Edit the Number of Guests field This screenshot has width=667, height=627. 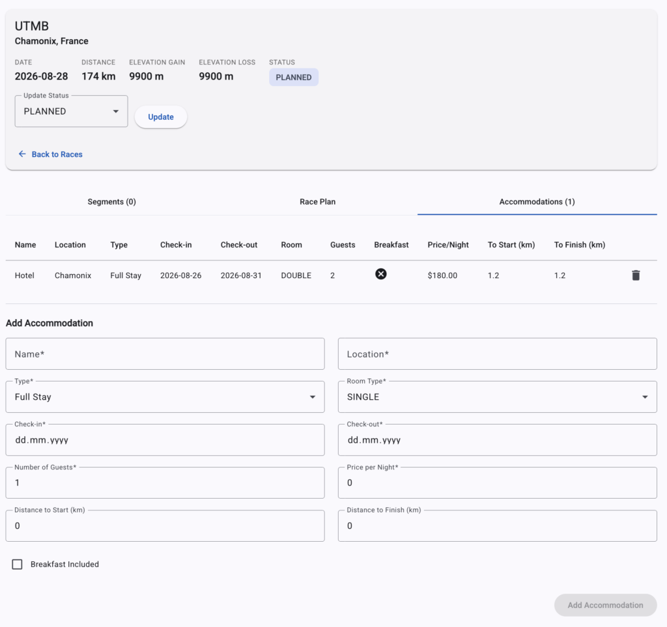click(x=165, y=483)
